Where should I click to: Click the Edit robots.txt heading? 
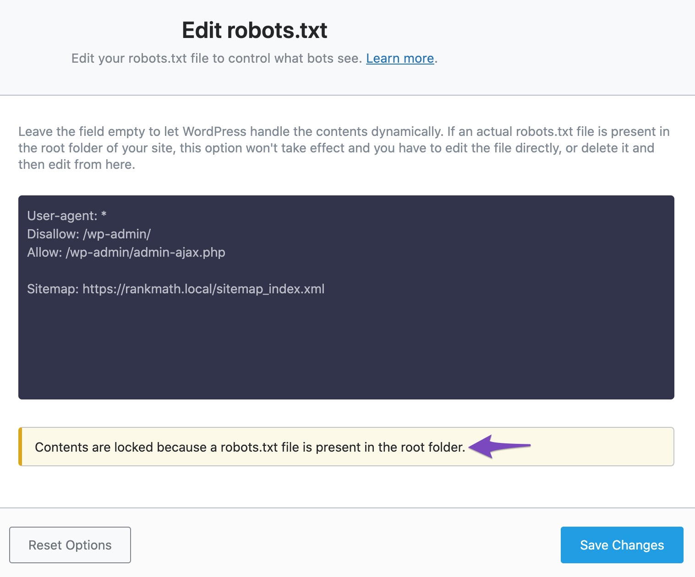(255, 30)
